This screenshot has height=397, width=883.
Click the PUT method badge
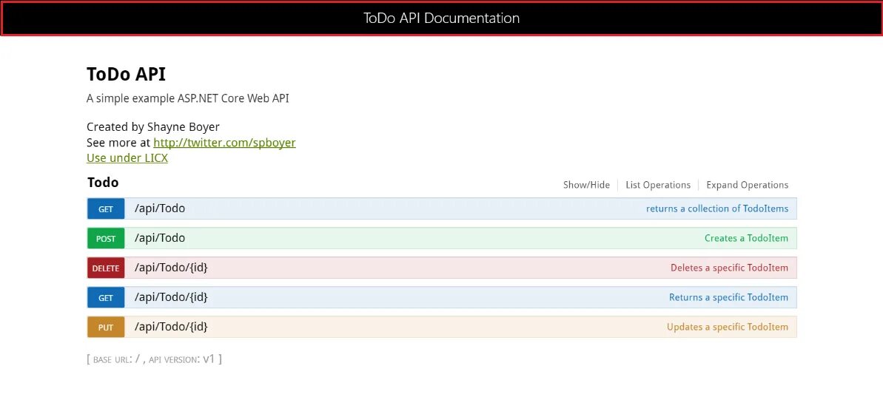click(x=106, y=328)
